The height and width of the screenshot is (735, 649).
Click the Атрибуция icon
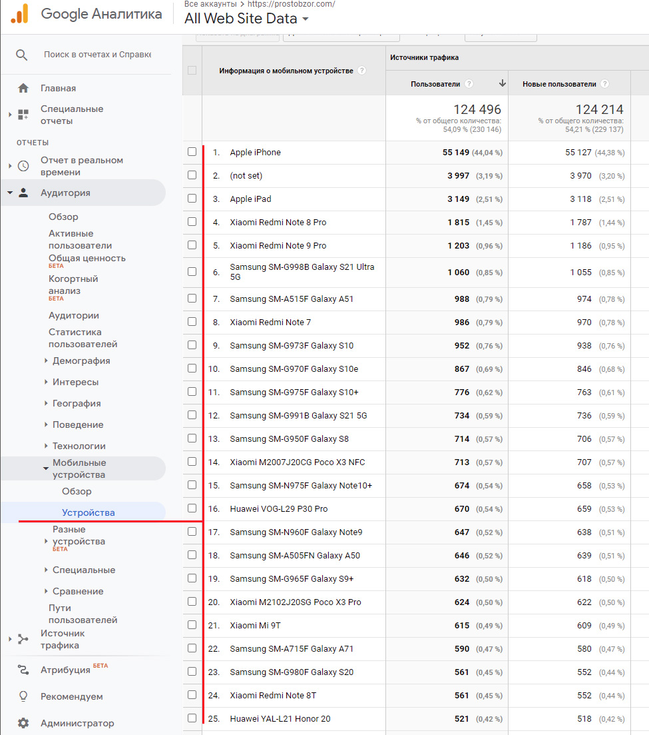point(23,670)
